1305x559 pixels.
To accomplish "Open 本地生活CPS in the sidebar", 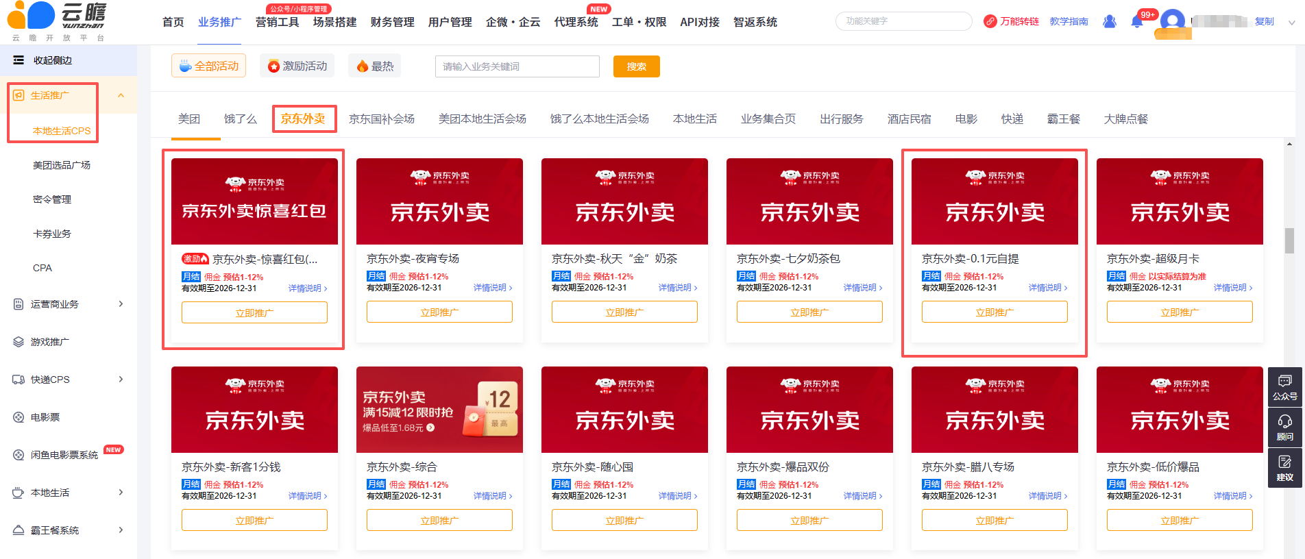I will pos(62,131).
